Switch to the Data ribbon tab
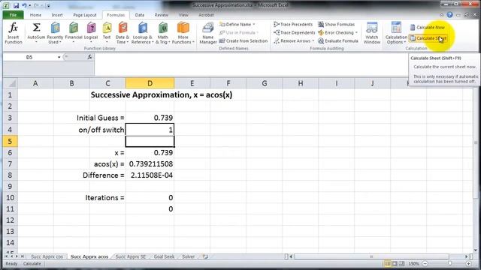 (140, 15)
